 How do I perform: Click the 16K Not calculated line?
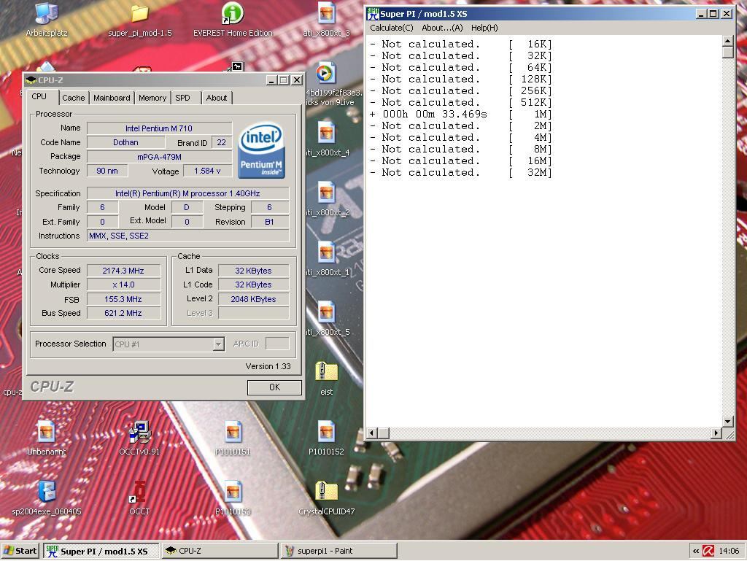461,45
